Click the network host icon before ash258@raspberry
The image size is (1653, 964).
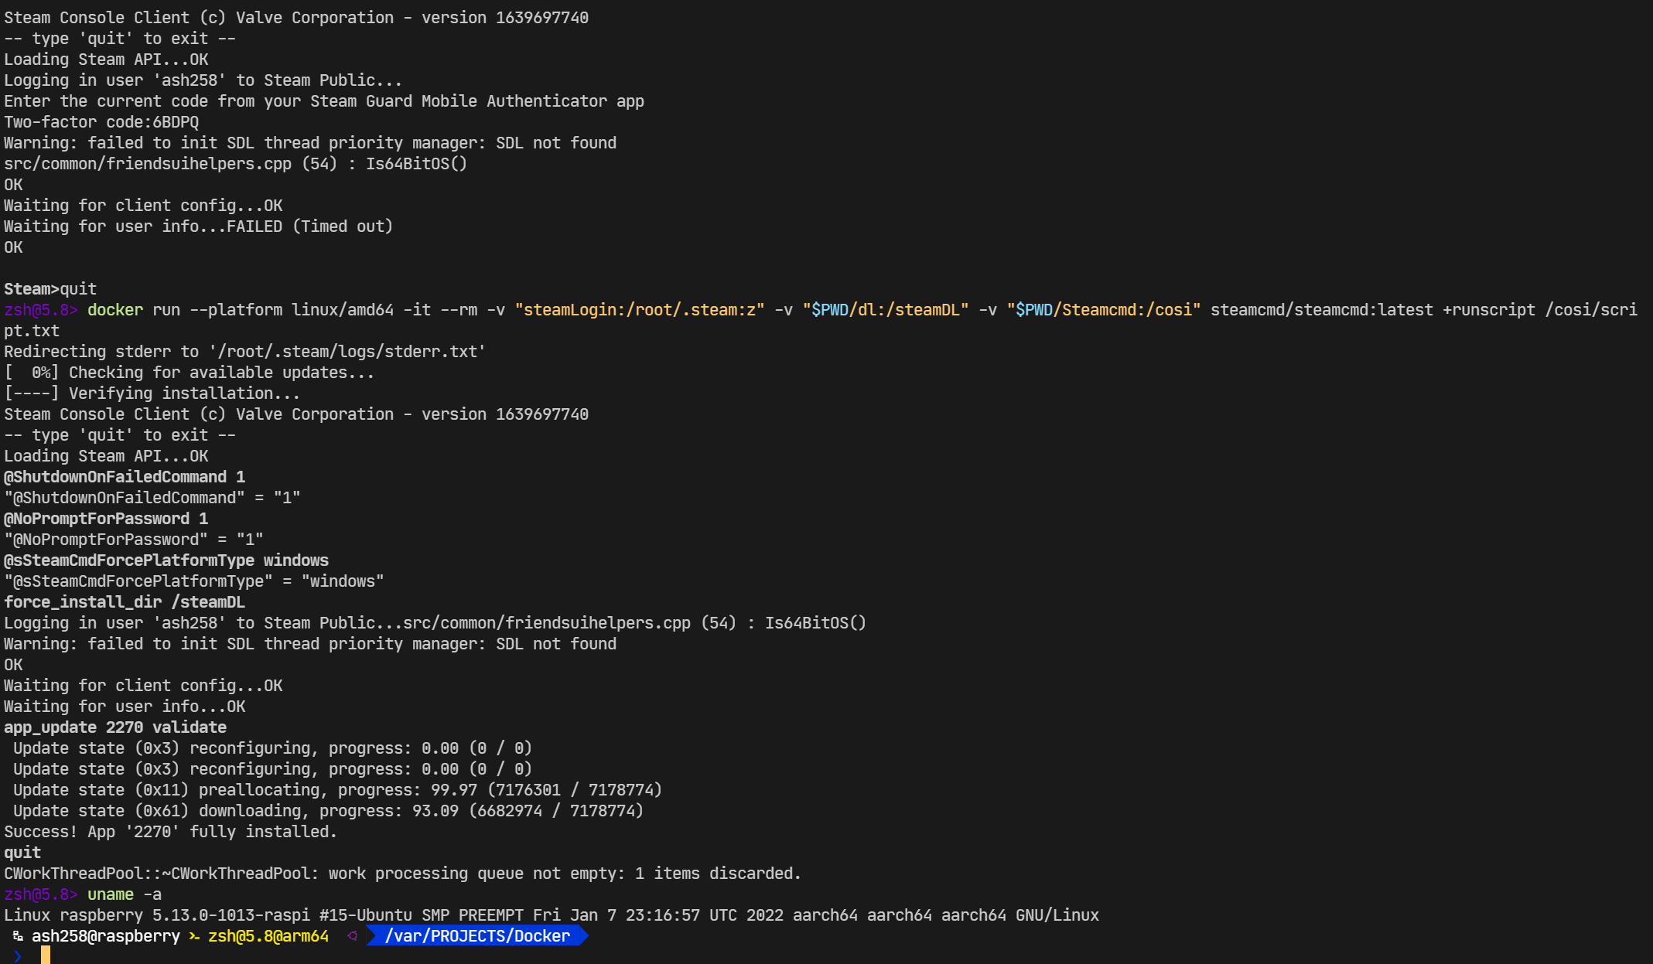click(18, 936)
